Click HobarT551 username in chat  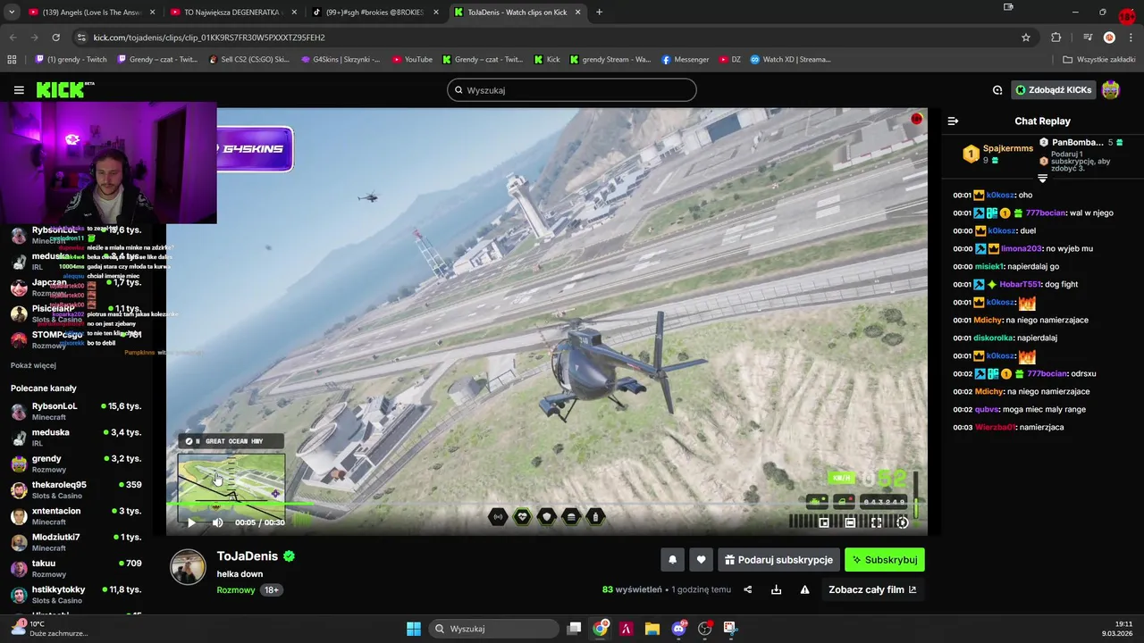point(1020,284)
